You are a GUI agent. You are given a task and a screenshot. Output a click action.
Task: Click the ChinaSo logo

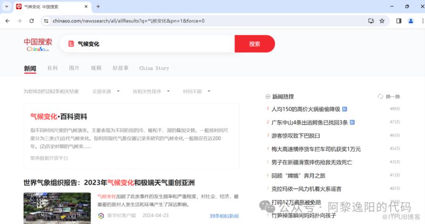click(x=38, y=45)
